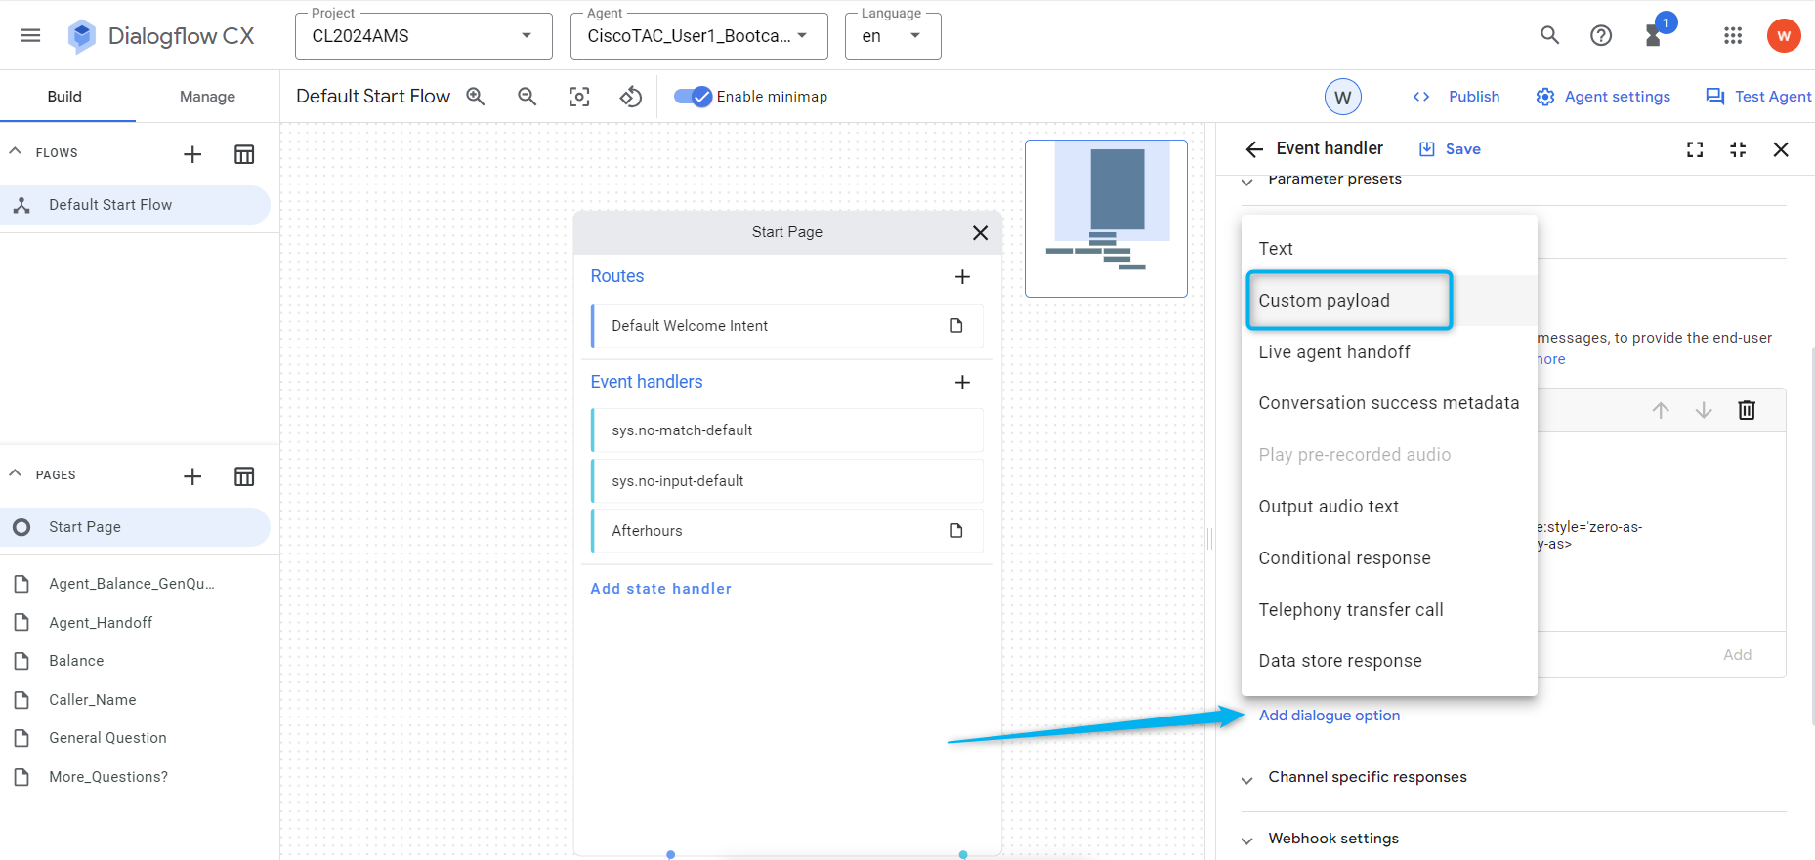Expand Event handler panel to fullscreen
Viewport: 1815px width, 860px height.
[1695, 149]
